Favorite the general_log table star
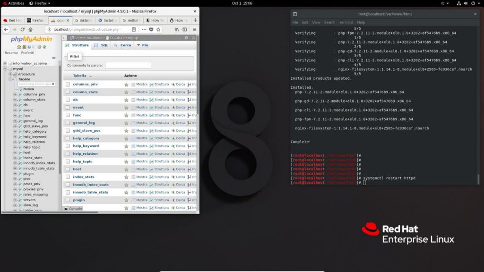This screenshot has width=484, height=272. coord(126,123)
